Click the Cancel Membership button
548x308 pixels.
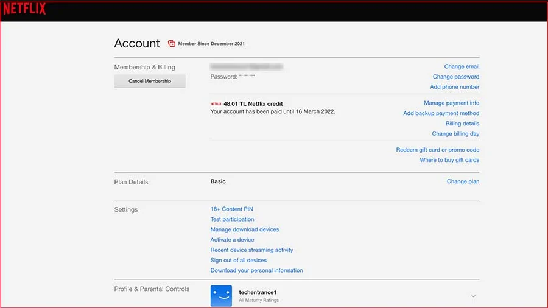click(x=150, y=81)
